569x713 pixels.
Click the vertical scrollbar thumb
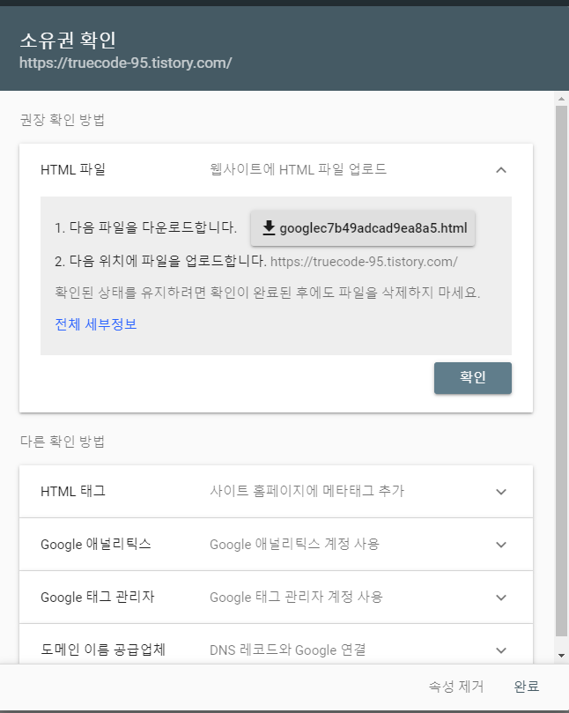[561, 371]
